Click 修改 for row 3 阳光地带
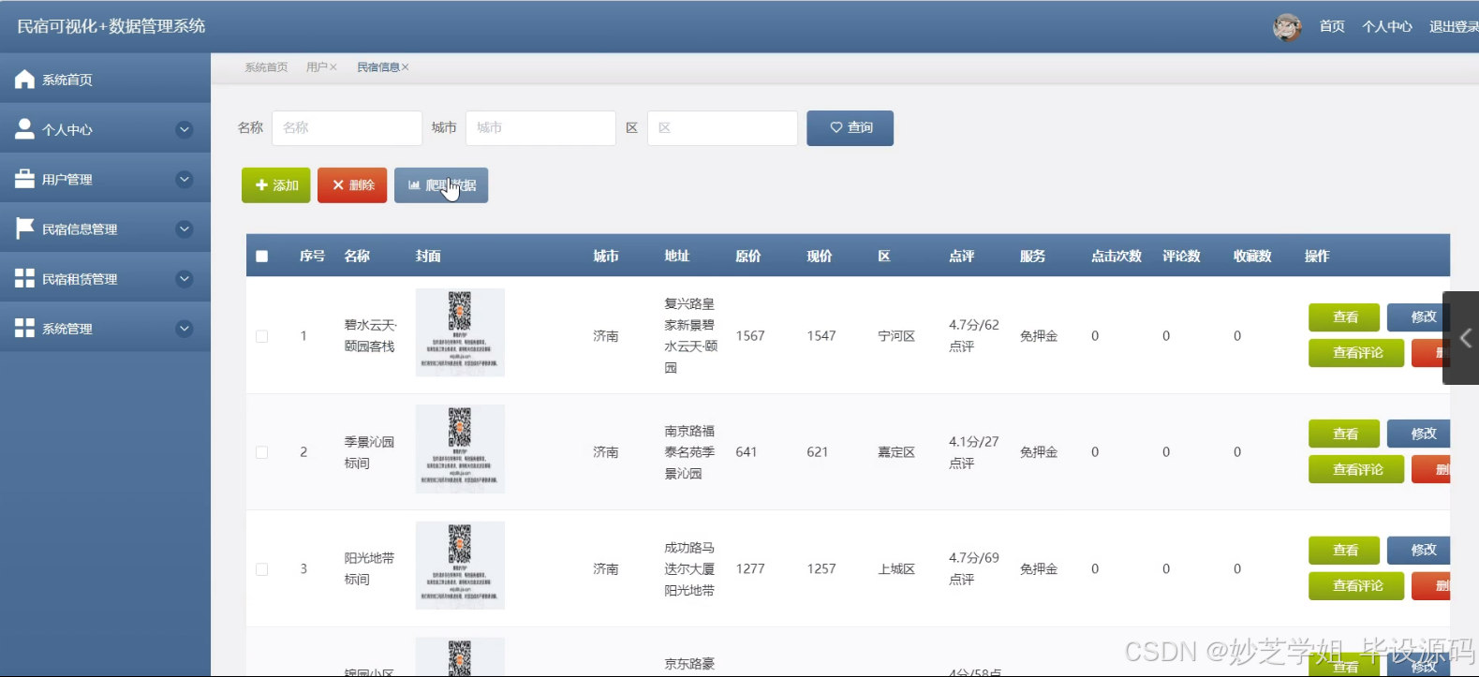The height and width of the screenshot is (677, 1479). (x=1419, y=551)
